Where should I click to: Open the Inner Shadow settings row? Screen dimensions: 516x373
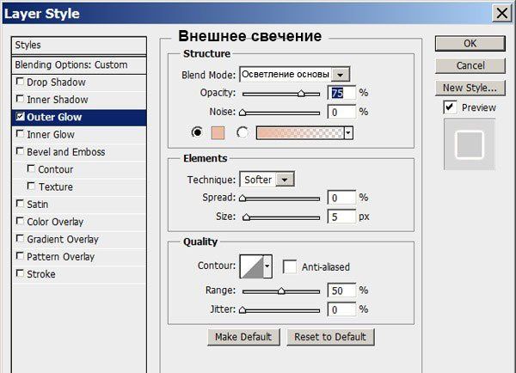coord(79,100)
